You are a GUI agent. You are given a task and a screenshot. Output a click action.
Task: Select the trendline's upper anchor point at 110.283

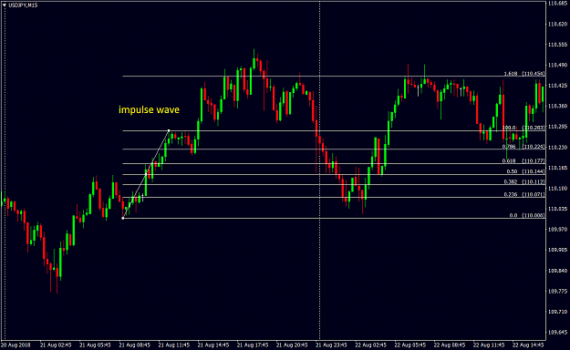[169, 130]
